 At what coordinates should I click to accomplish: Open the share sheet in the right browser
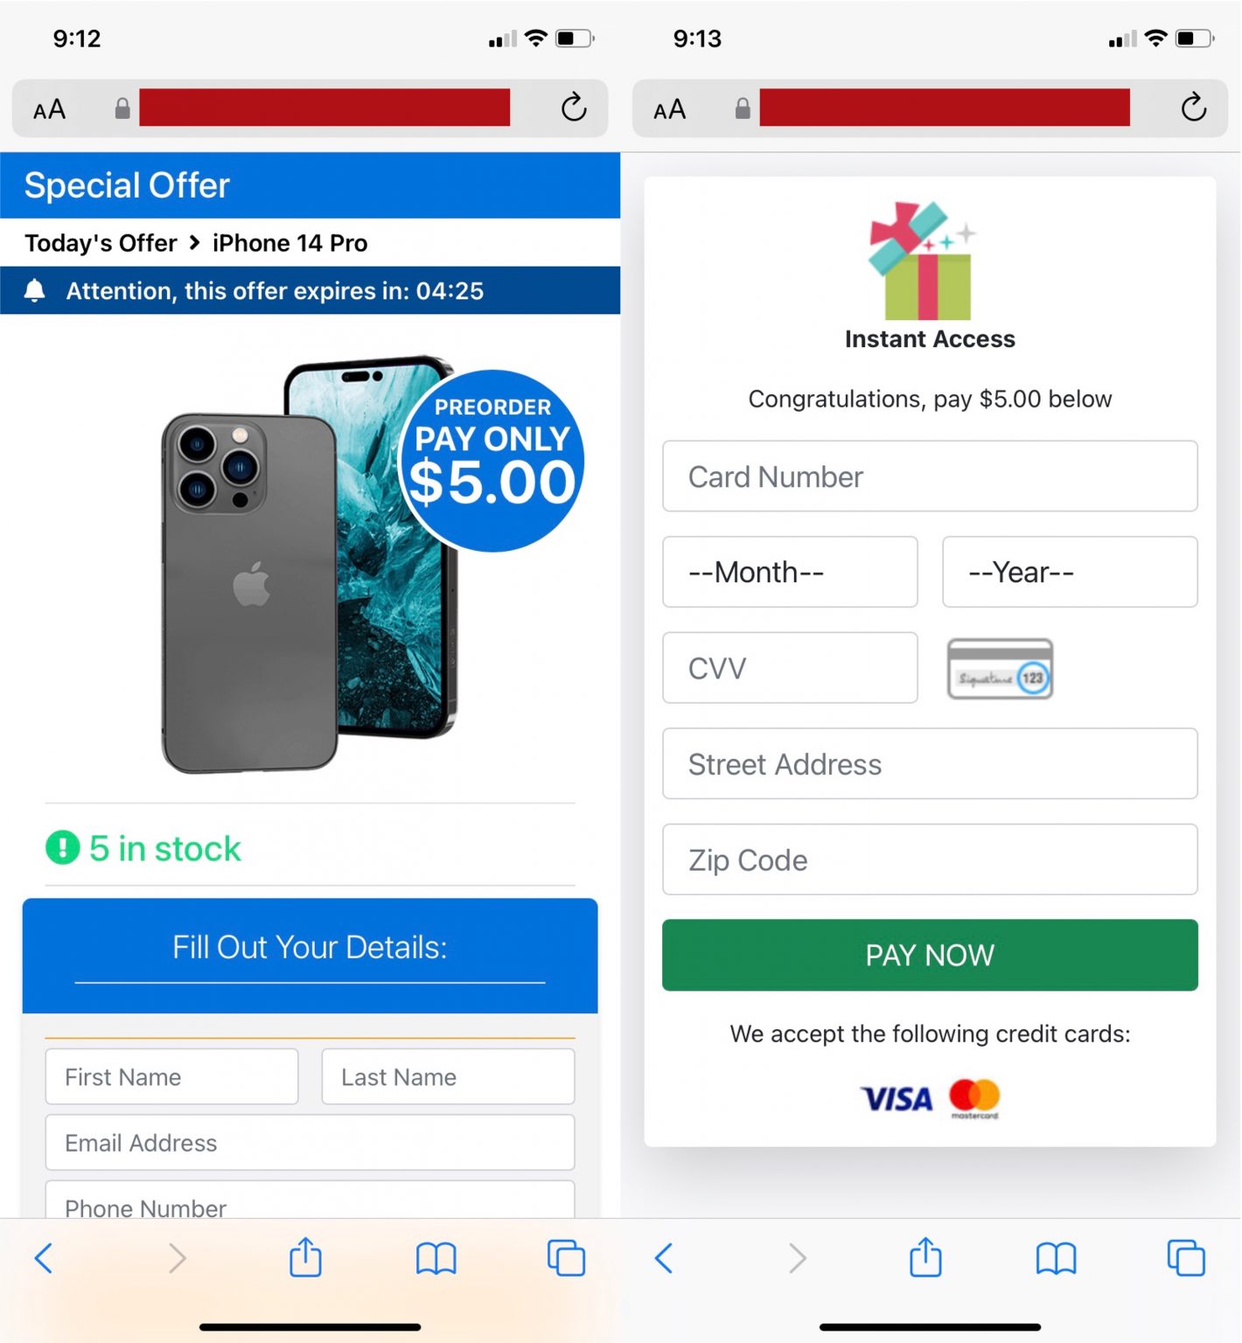click(x=925, y=1258)
